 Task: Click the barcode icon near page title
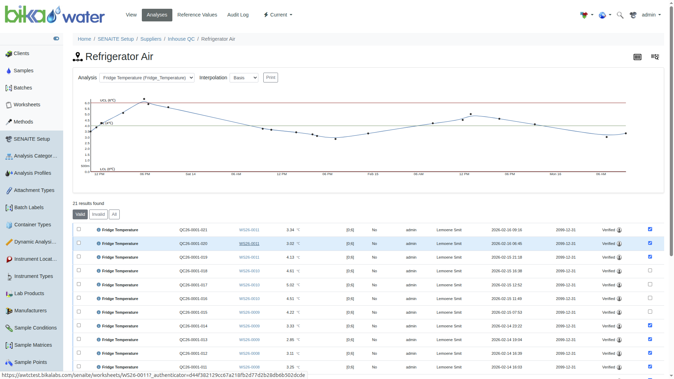point(637,57)
